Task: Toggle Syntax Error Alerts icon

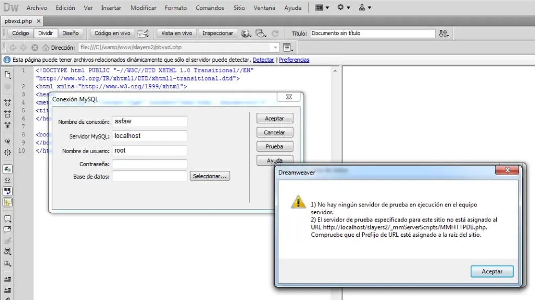Action: point(7,203)
